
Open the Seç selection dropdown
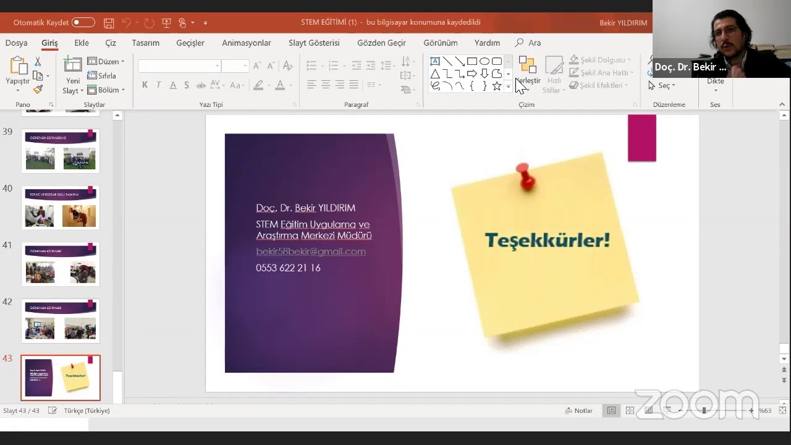(662, 85)
